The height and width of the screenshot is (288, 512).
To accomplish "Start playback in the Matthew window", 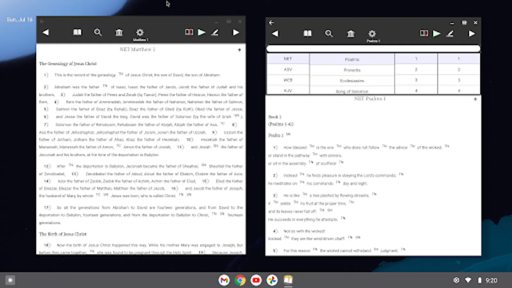I will [202, 32].
